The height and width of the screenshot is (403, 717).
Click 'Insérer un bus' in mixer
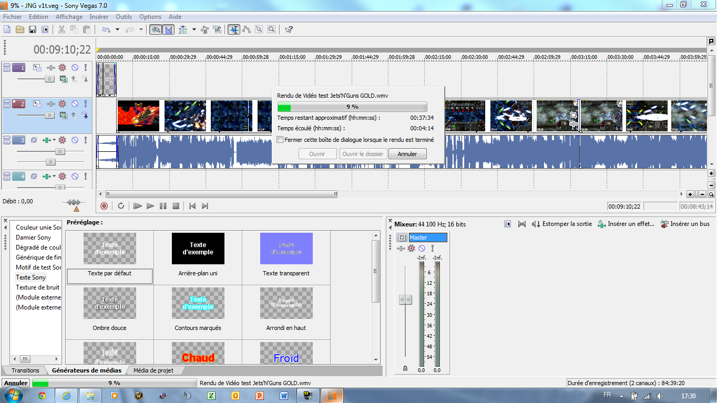(685, 224)
